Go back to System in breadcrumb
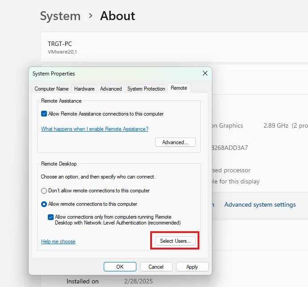The height and width of the screenshot is (287, 308). (60, 16)
